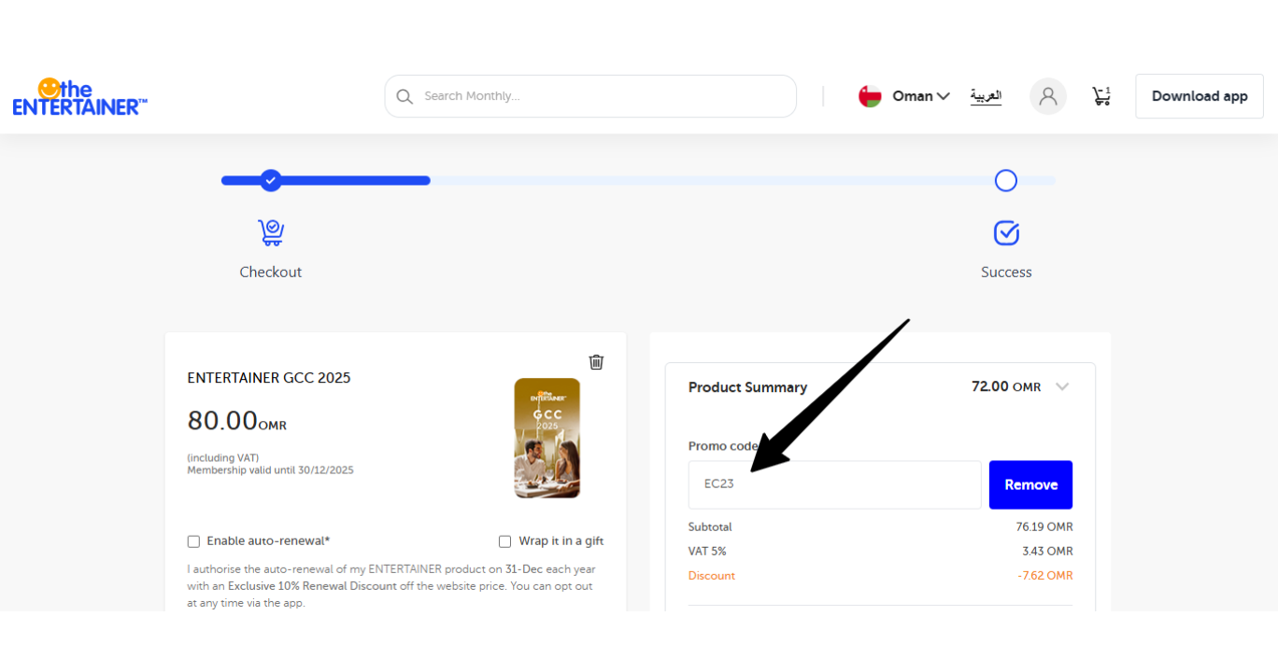Focus the Search Monthly field
1278x672 pixels.
tap(590, 96)
